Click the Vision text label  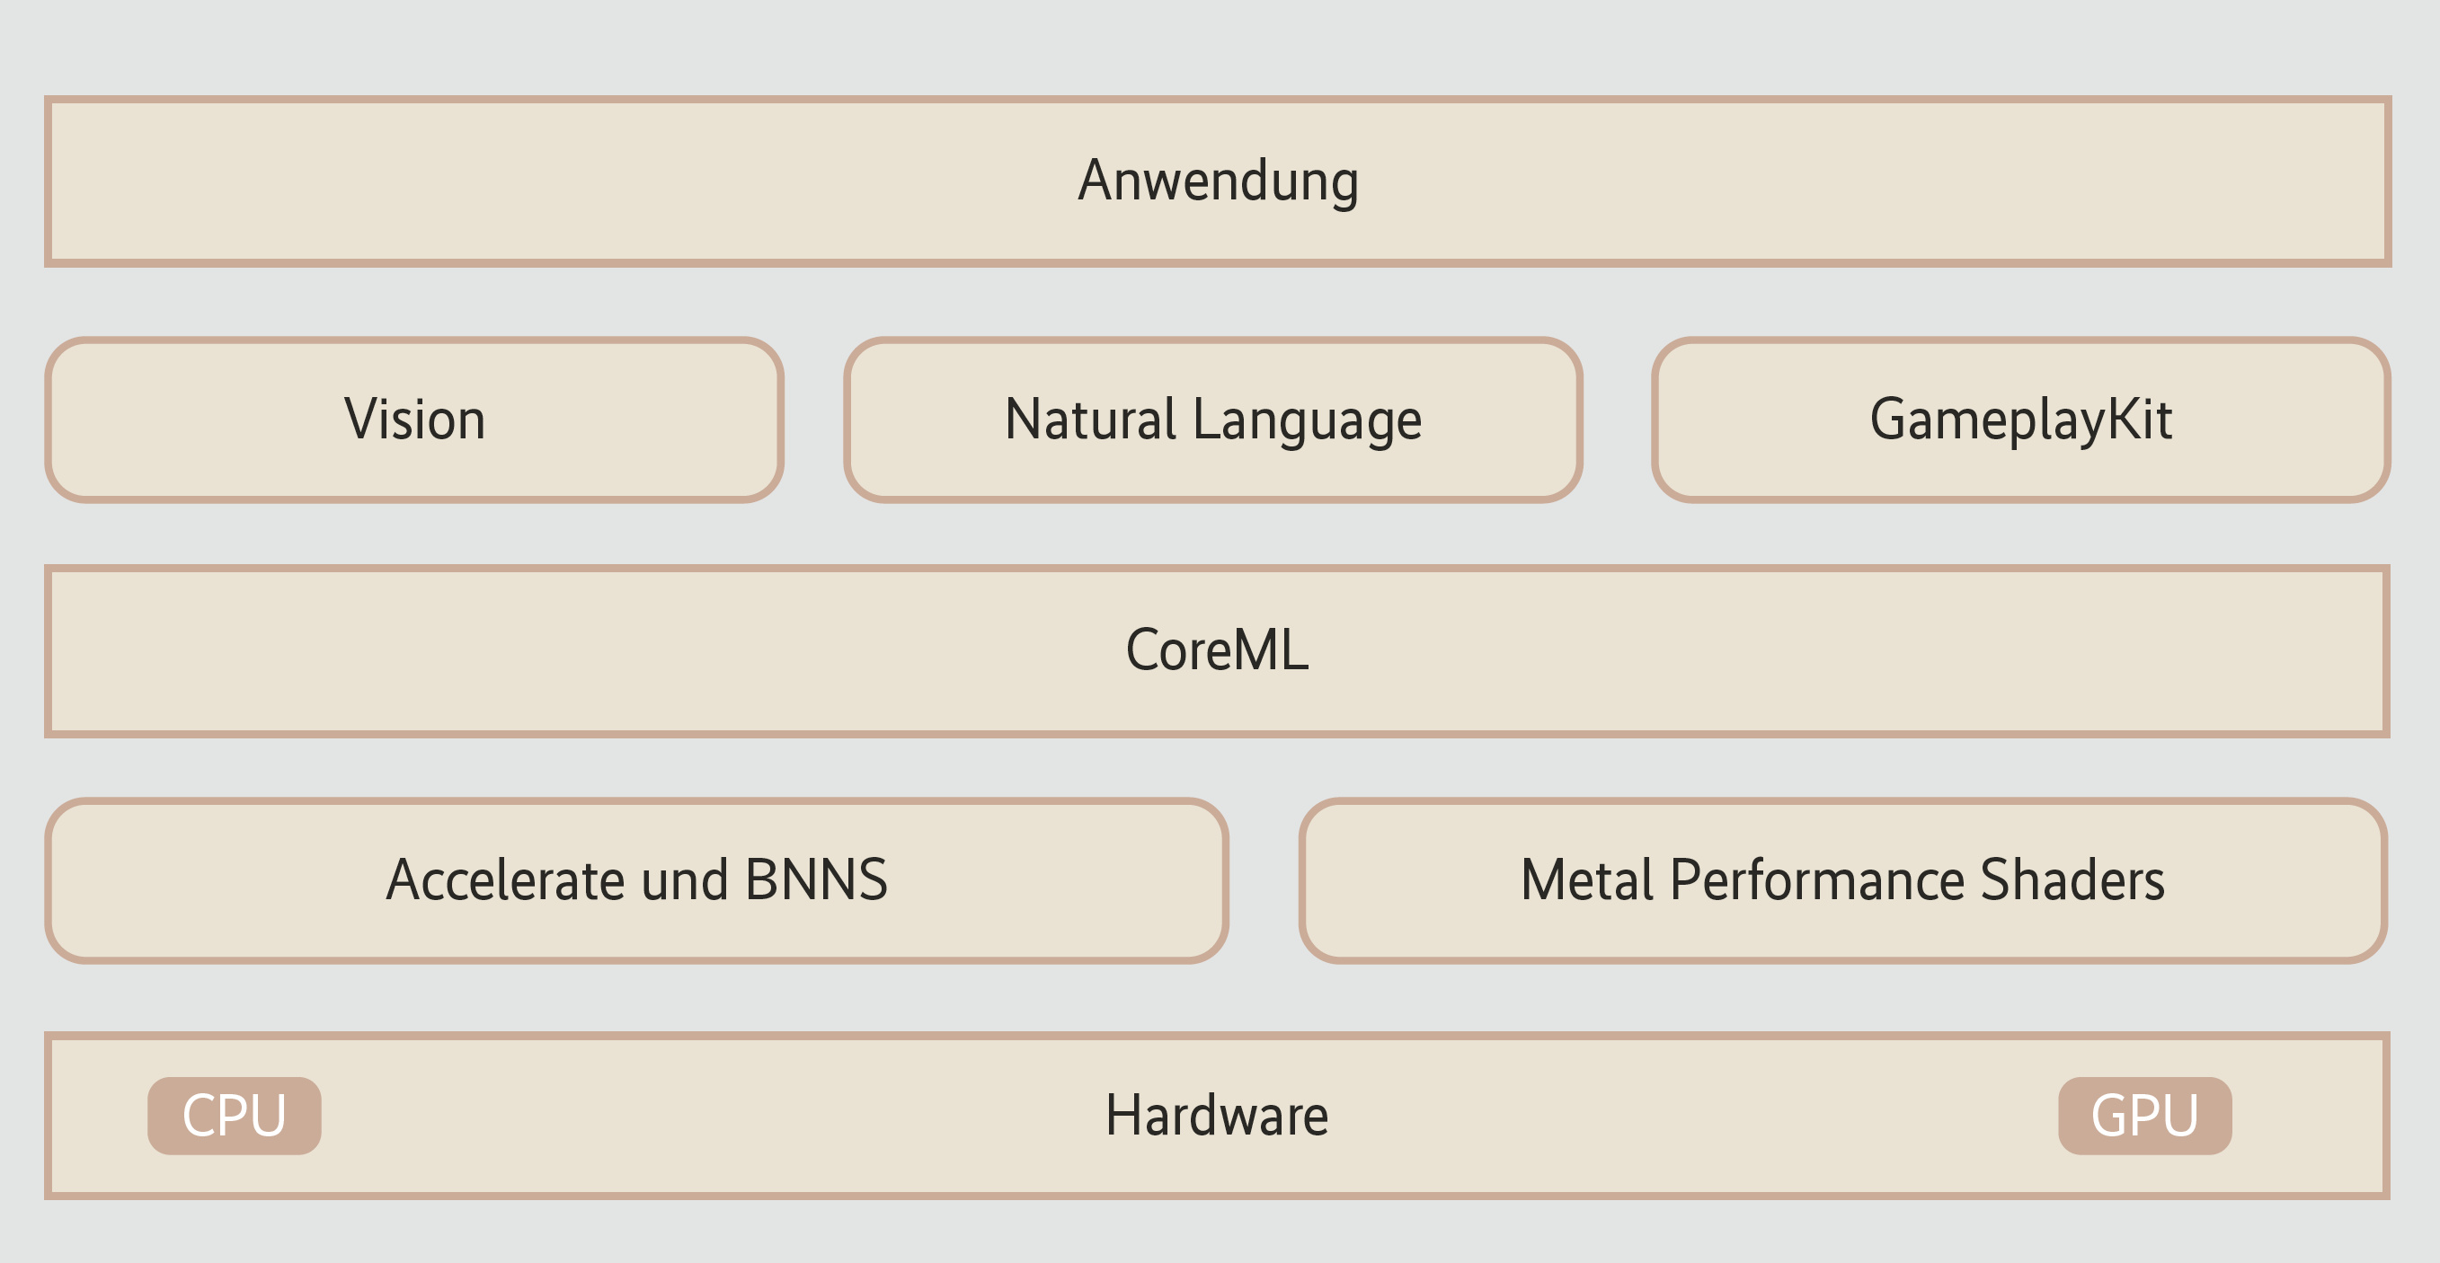pos(415,420)
